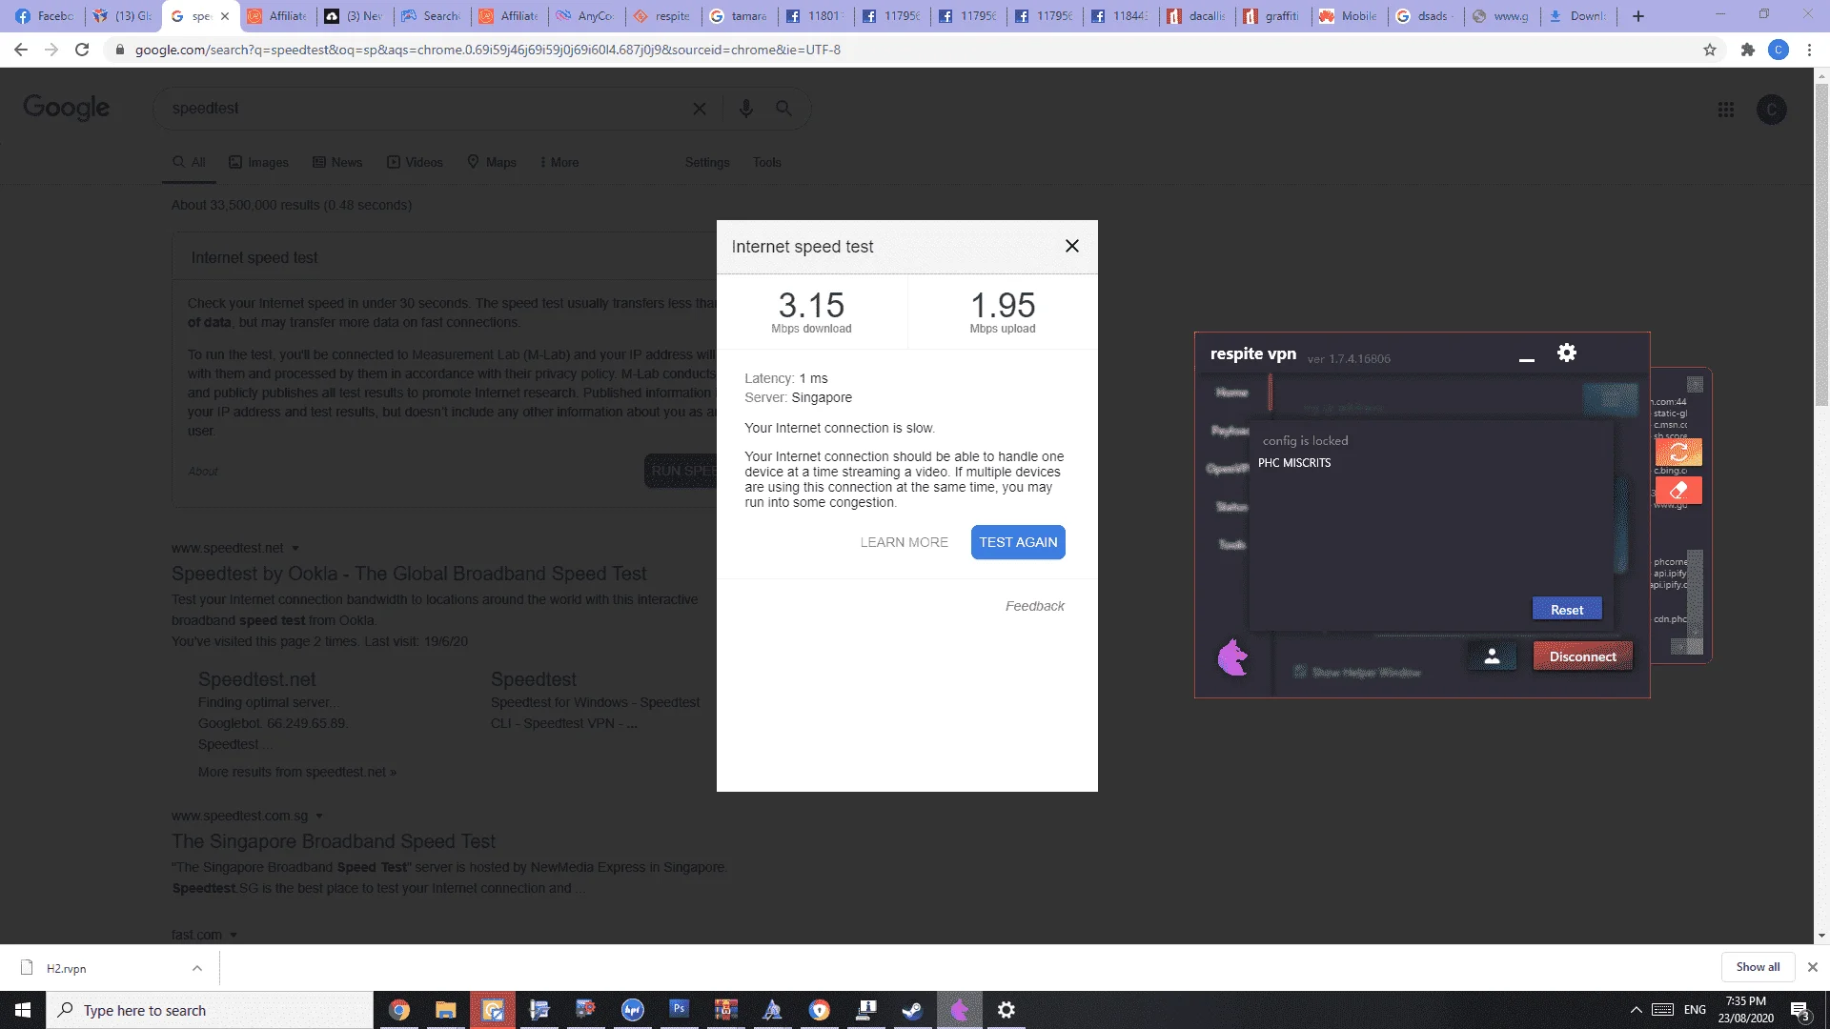Click the red eraser clear-log icon

[1678, 490]
